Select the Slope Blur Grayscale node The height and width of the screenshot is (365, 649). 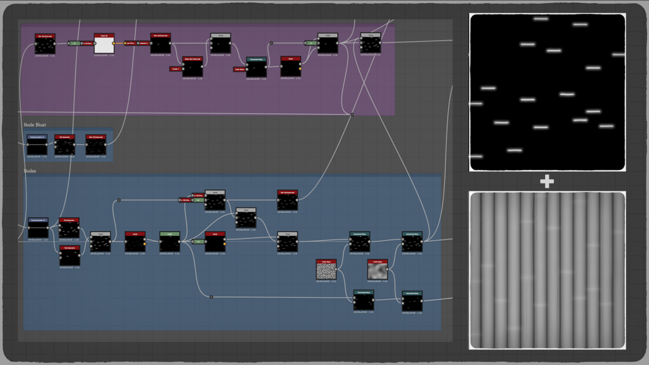coord(193,67)
